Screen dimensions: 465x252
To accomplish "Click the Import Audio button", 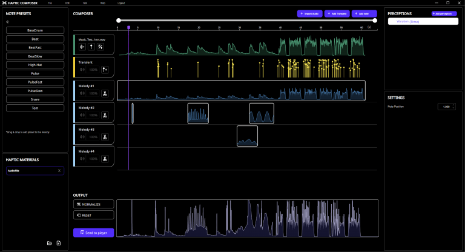I will pos(310,13).
